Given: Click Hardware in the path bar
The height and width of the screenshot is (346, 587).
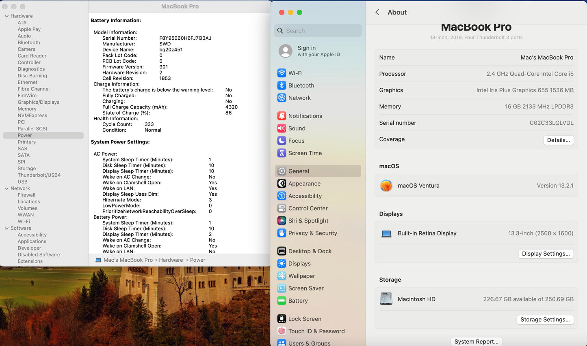Looking at the screenshot, I should (x=171, y=260).
